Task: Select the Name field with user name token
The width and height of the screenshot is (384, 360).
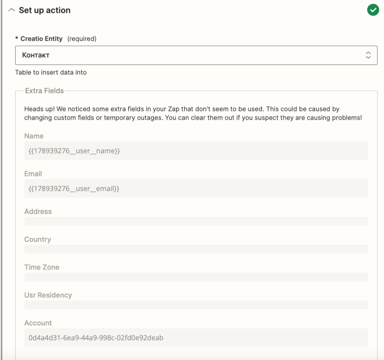Action: tap(196, 151)
